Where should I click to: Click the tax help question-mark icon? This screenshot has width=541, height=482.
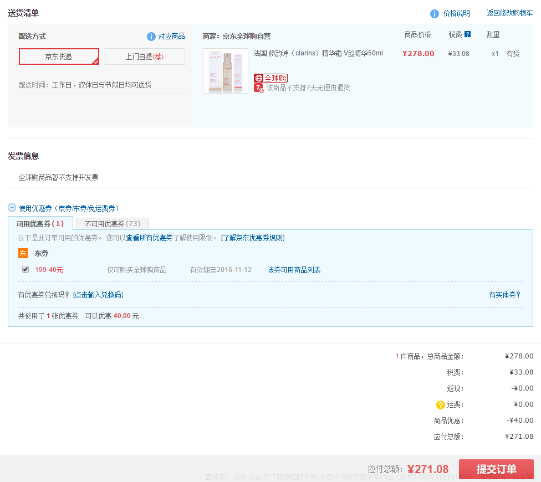(467, 34)
